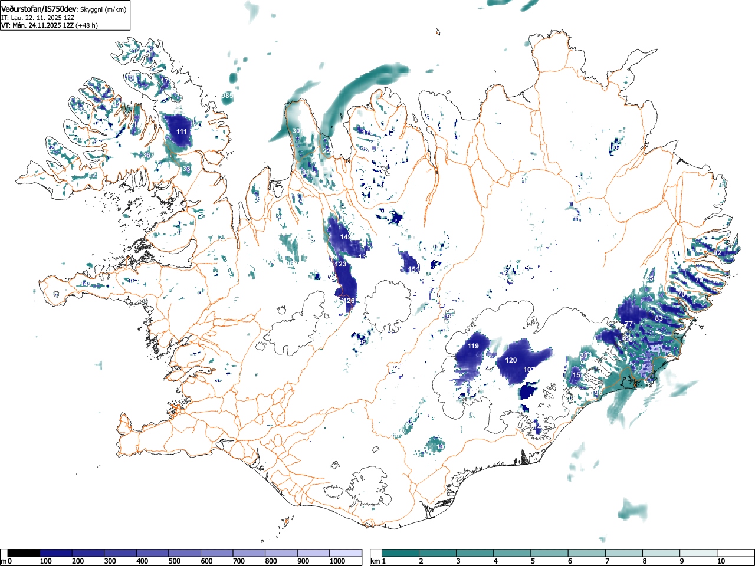Click the '79' value in the East Fjords
The height and width of the screenshot is (566, 755).
click(699, 279)
